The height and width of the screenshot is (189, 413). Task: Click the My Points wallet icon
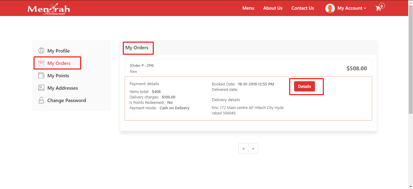point(41,75)
